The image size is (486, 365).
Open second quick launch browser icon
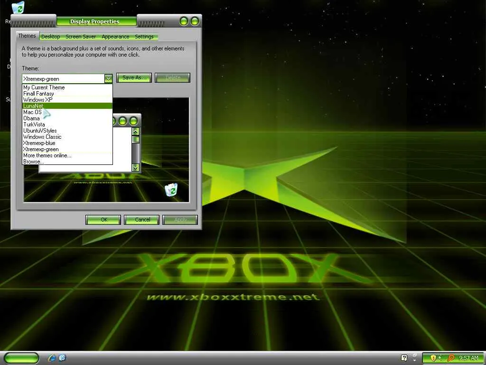point(62,358)
